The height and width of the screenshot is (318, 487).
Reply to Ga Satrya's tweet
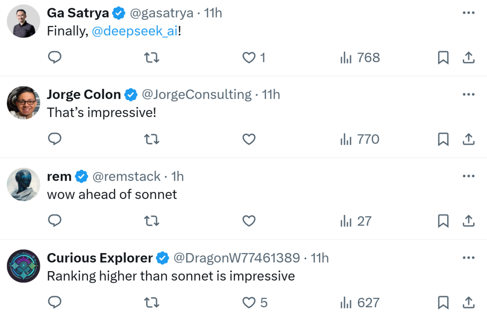click(55, 57)
